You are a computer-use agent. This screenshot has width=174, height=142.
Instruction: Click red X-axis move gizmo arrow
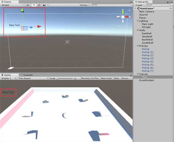(39, 27)
